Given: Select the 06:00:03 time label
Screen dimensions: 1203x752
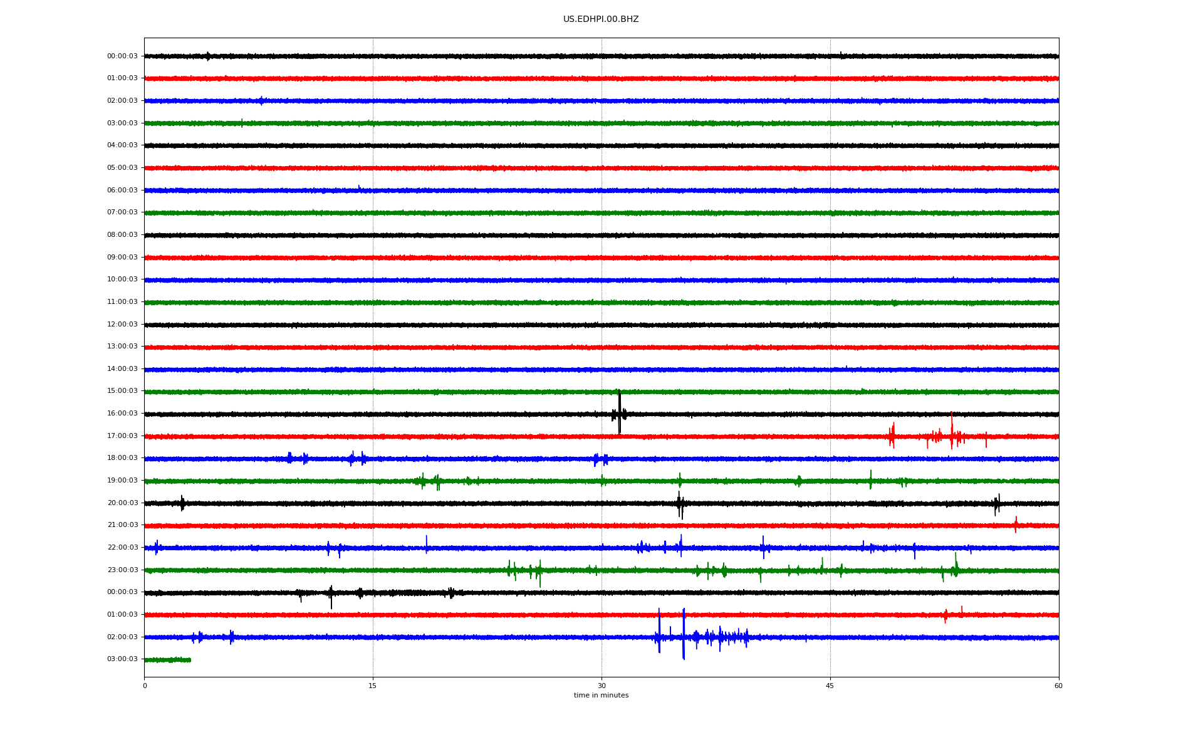Looking at the screenshot, I should point(122,191).
